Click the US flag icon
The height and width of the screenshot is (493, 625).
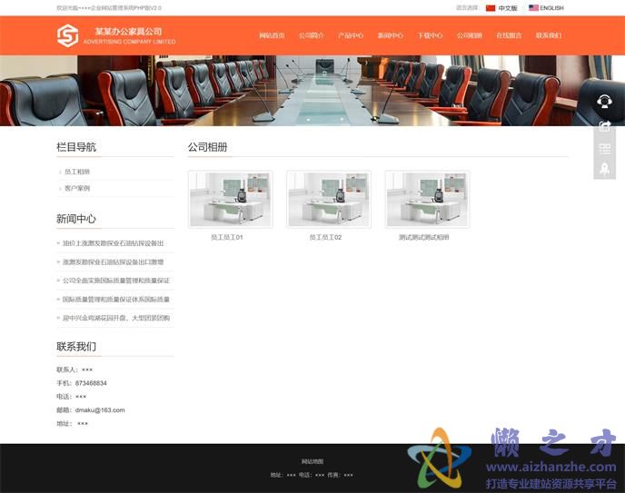(x=533, y=7)
